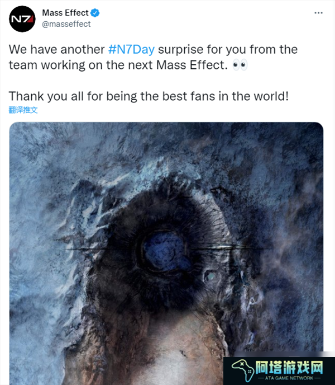Click the 翻译推文 translate tweet link
Image resolution: width=335 pixels, height=385 pixels.
tap(23, 110)
